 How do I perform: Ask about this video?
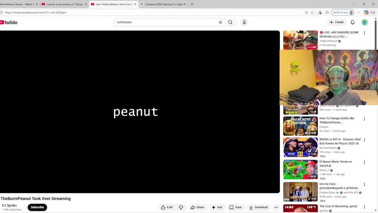point(217,207)
